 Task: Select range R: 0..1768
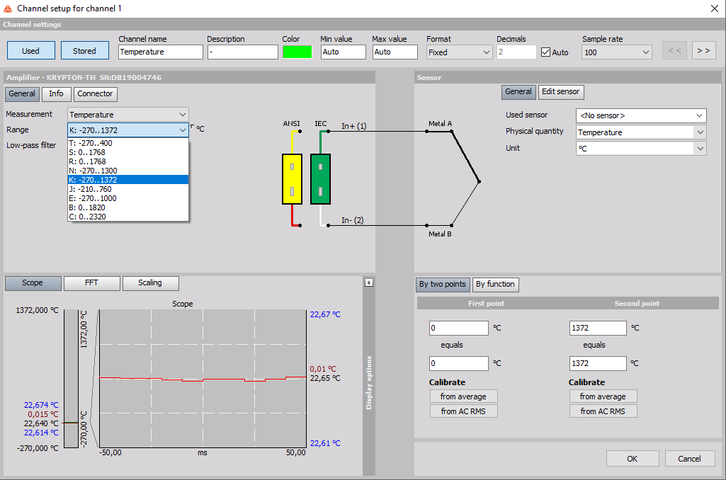(128, 161)
